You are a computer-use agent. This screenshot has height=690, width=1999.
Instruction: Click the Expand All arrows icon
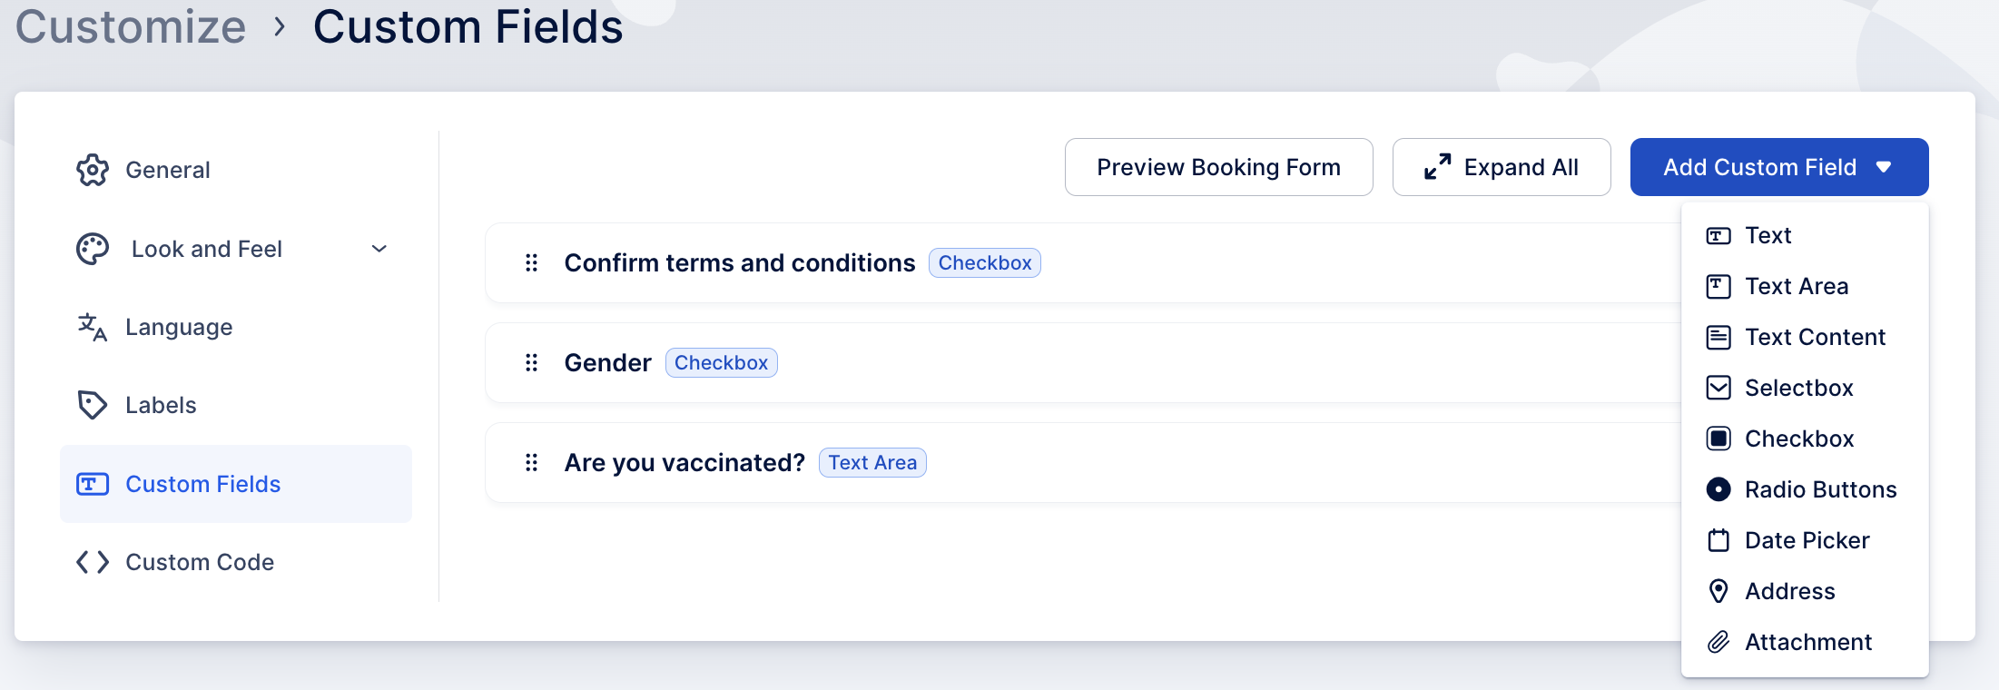(x=1437, y=167)
